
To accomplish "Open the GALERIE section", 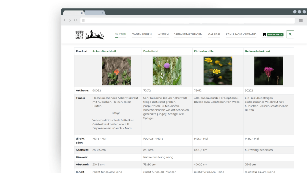I will (x=214, y=34).
